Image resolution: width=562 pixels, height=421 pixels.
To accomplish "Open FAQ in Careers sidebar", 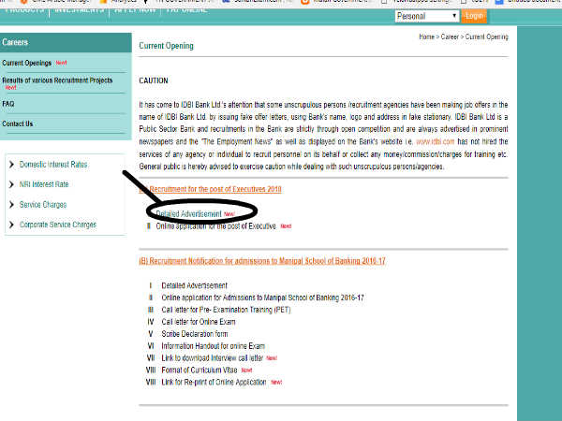I will point(8,104).
